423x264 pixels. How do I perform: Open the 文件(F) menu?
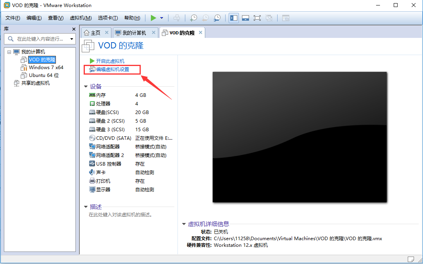[13, 18]
